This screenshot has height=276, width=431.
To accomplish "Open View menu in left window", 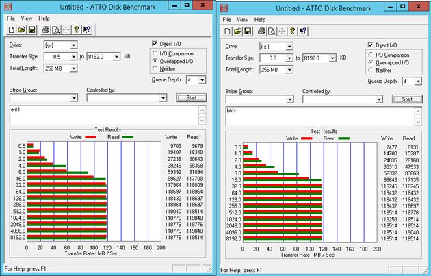I will (27, 18).
